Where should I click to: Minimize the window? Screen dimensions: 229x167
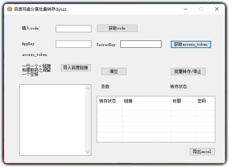pyautogui.click(x=186, y=9)
